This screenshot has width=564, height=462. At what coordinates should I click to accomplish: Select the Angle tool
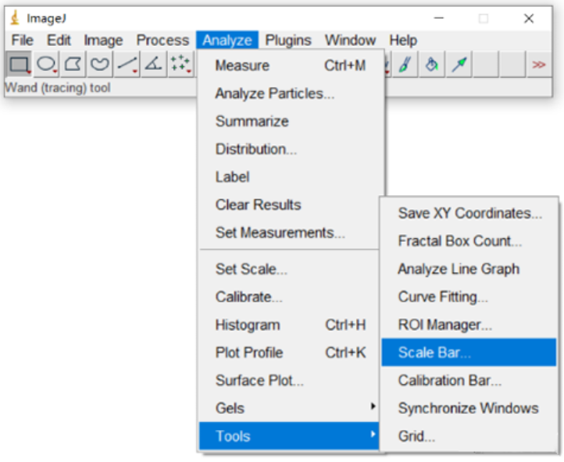[153, 65]
